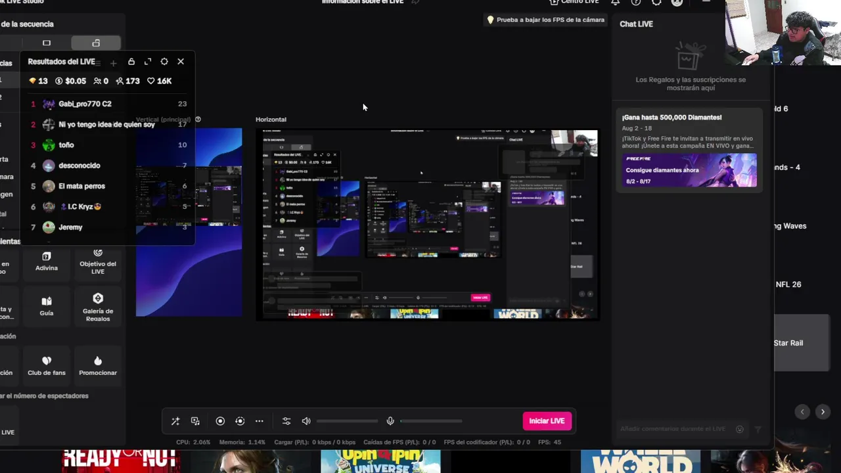Screen dimensions: 841x473
Task: Select the dual-screen layout tab
Action: tap(96, 43)
